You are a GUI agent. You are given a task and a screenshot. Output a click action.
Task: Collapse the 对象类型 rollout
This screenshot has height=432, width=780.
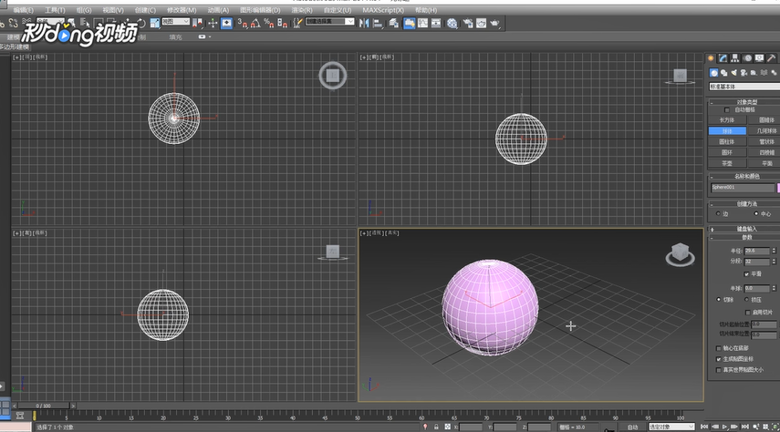click(744, 102)
